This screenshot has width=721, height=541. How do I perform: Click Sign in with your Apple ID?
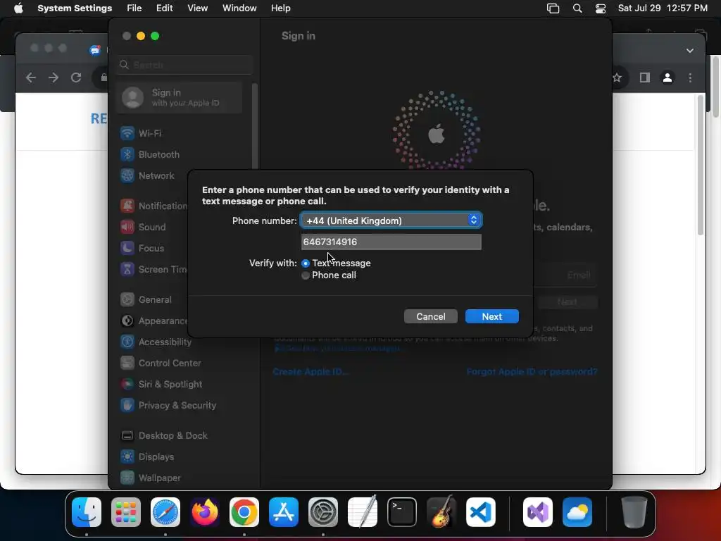coord(180,97)
